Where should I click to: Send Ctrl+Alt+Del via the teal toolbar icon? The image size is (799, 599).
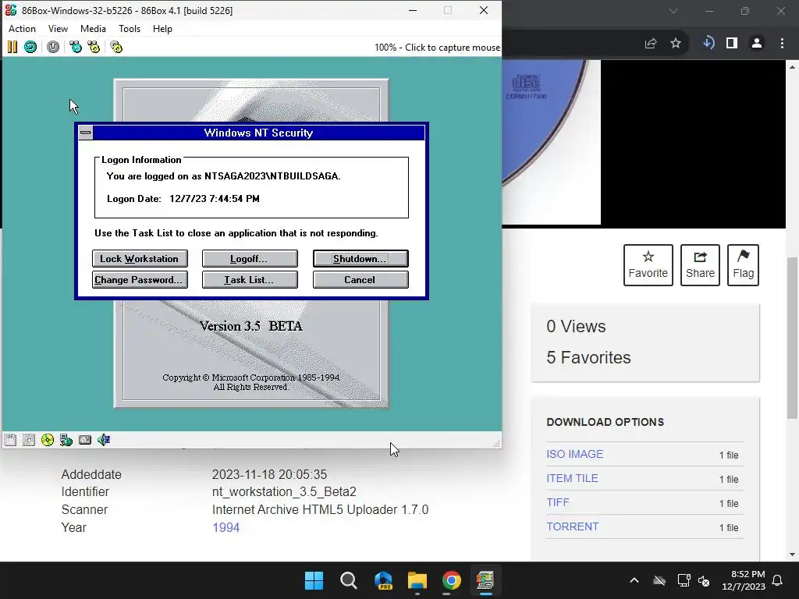point(76,48)
